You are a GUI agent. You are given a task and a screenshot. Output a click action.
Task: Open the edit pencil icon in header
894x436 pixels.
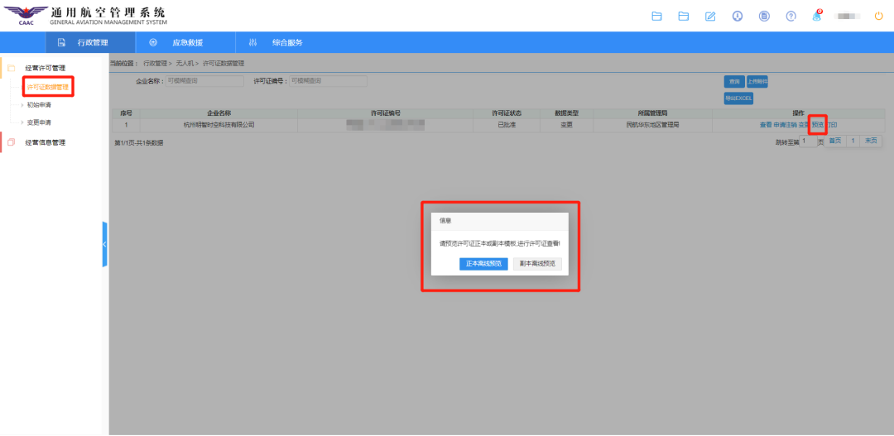point(710,16)
